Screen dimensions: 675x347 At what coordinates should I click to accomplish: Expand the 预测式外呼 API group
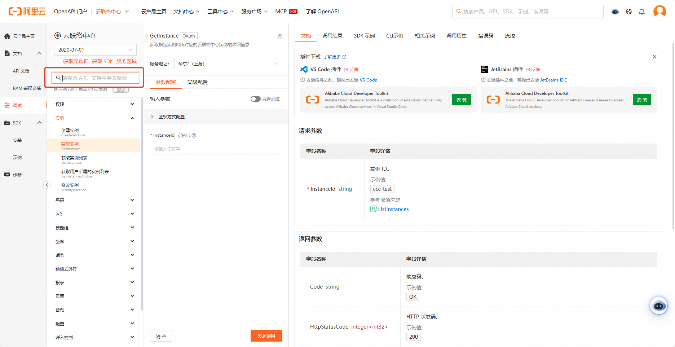click(95, 269)
